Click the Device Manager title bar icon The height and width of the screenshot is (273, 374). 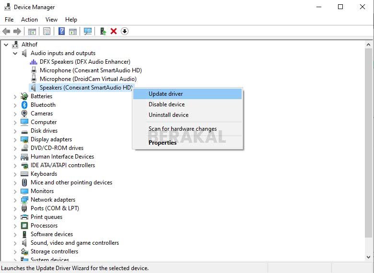coord(7,7)
